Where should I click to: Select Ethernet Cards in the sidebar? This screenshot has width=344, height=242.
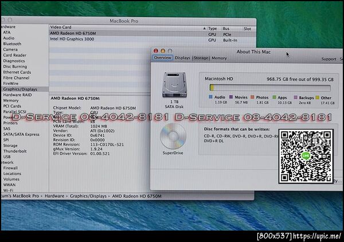tap(17, 72)
